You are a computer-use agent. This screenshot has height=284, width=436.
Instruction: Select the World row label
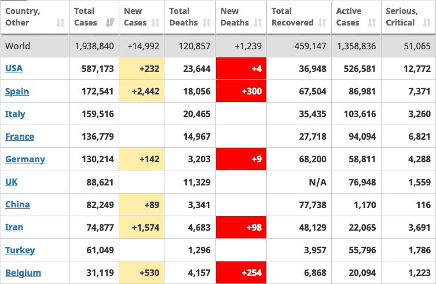coord(18,46)
